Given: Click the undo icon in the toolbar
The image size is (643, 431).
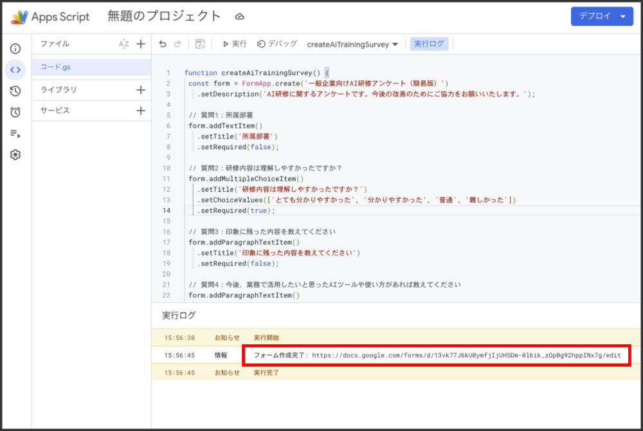Looking at the screenshot, I should 161,44.
